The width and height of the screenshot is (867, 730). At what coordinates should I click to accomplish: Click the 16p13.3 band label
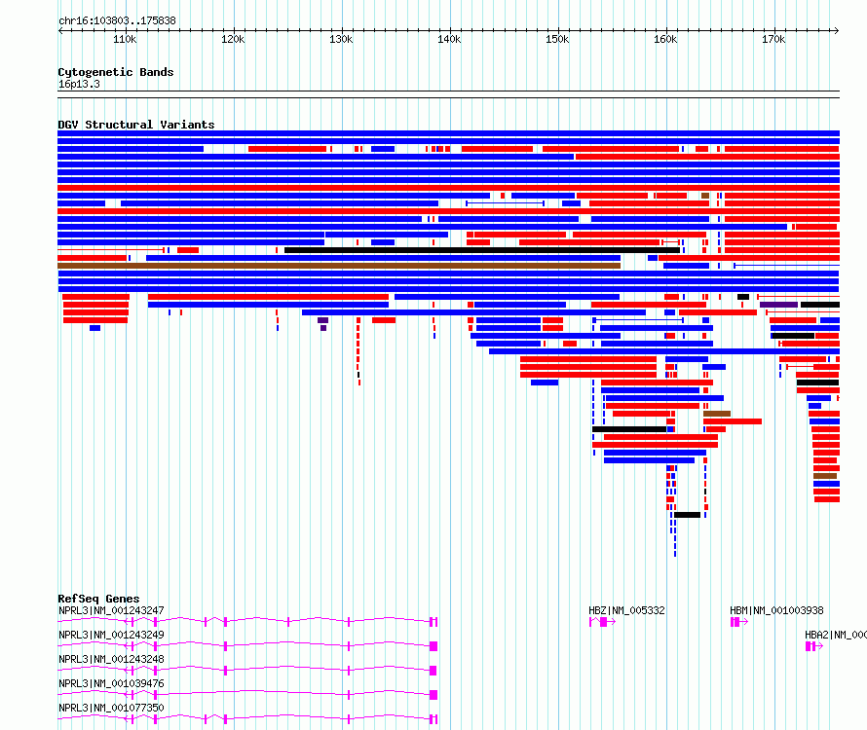tap(79, 84)
